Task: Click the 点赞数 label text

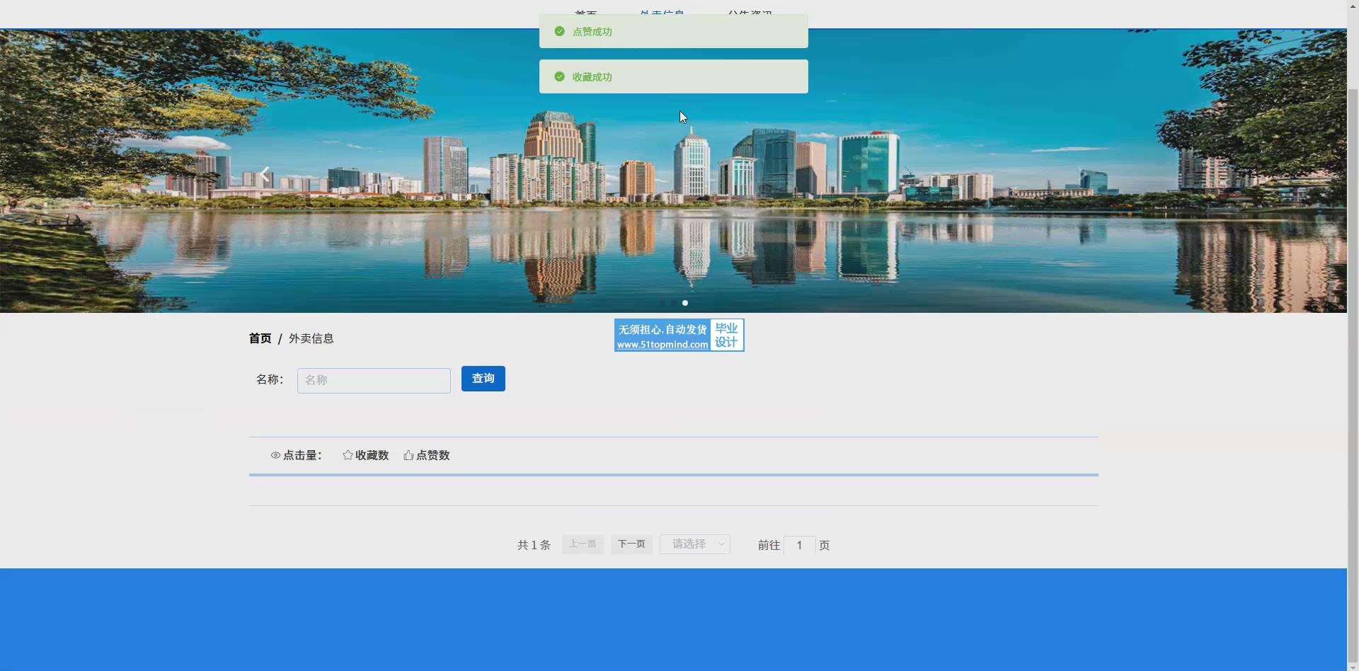Action: 433,455
